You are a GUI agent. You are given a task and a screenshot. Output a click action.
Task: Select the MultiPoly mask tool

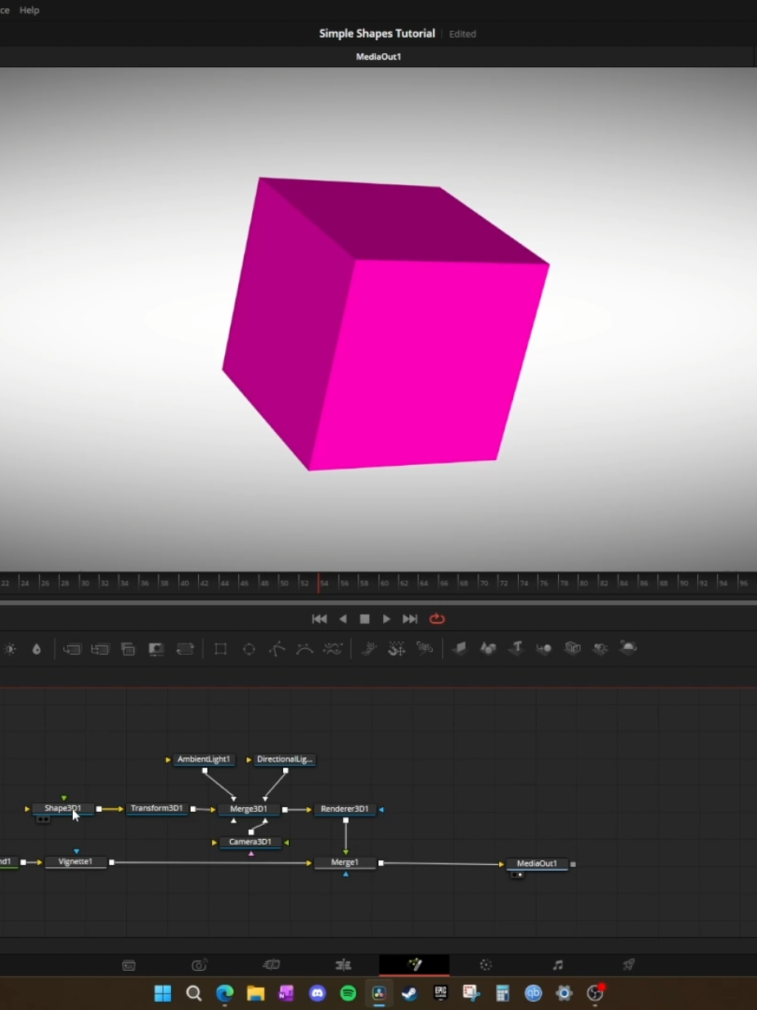pyautogui.click(x=332, y=649)
